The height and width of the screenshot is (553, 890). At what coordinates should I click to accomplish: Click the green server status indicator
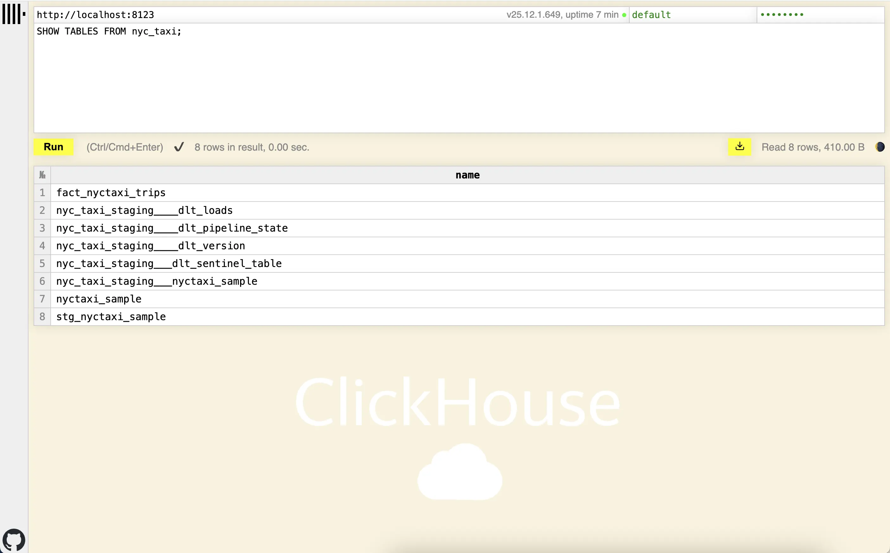tap(625, 15)
